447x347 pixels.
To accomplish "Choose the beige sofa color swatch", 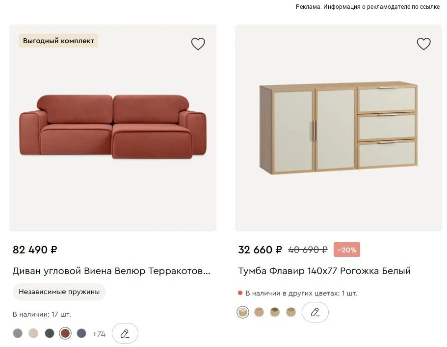I will coord(33,333).
